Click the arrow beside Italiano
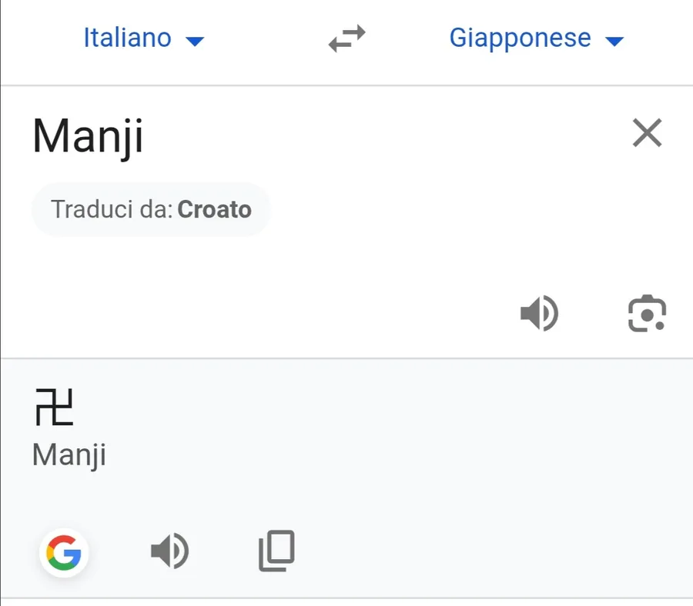The width and height of the screenshot is (693, 606). [196, 41]
